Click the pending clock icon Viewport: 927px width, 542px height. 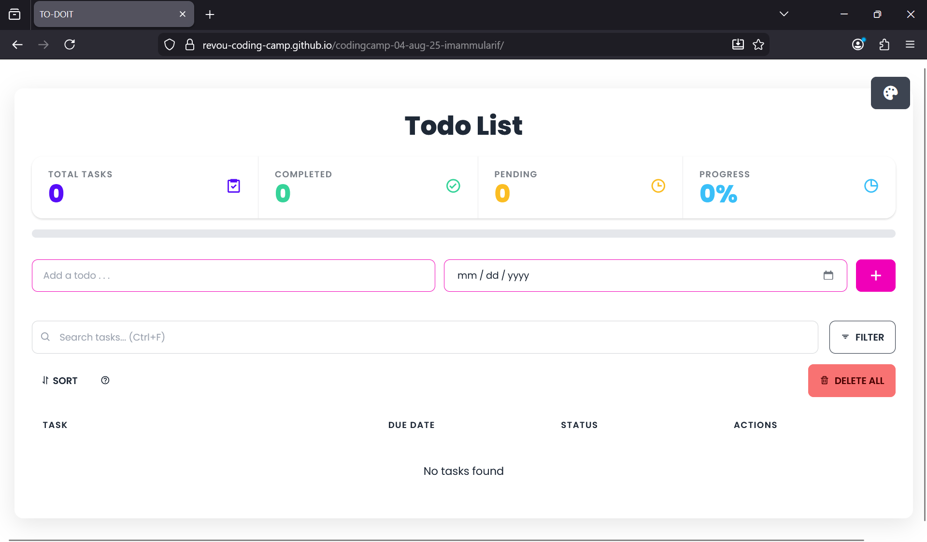pyautogui.click(x=658, y=186)
